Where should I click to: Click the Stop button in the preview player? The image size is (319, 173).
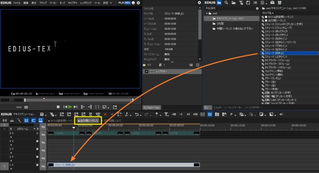pyautogui.click(x=58, y=107)
